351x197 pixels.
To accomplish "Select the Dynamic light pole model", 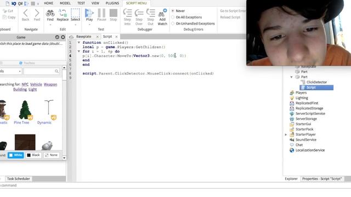I will coord(49,109).
